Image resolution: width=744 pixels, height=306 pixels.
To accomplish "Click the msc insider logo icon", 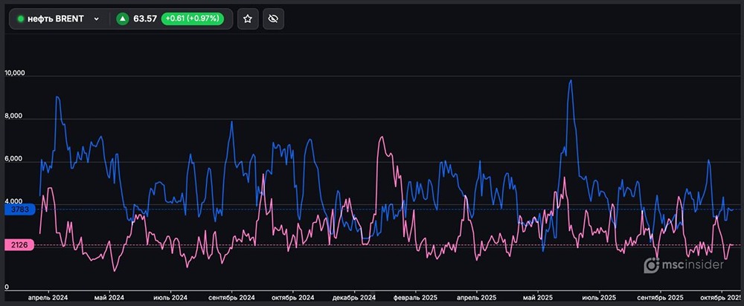I will coord(651,264).
